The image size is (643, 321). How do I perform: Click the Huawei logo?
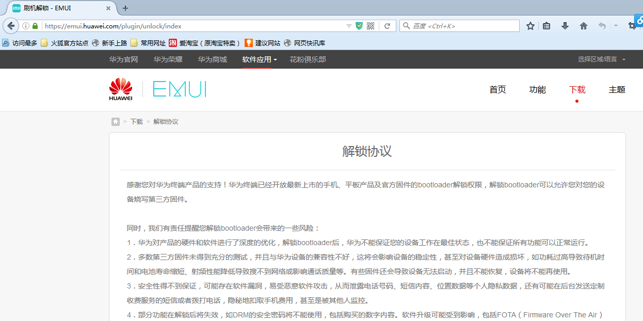(x=121, y=89)
